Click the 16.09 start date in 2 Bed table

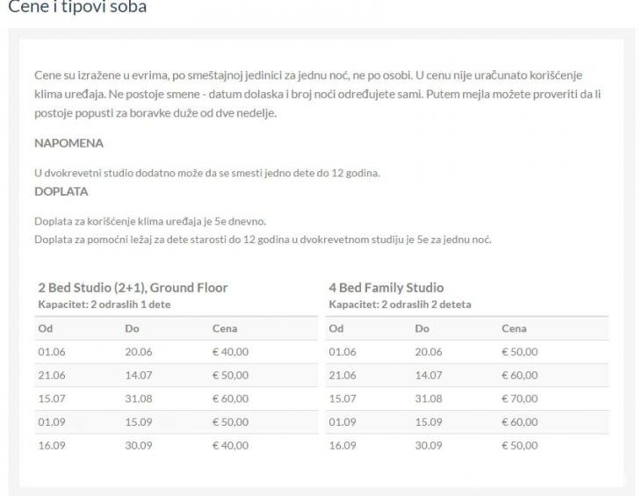(x=52, y=446)
